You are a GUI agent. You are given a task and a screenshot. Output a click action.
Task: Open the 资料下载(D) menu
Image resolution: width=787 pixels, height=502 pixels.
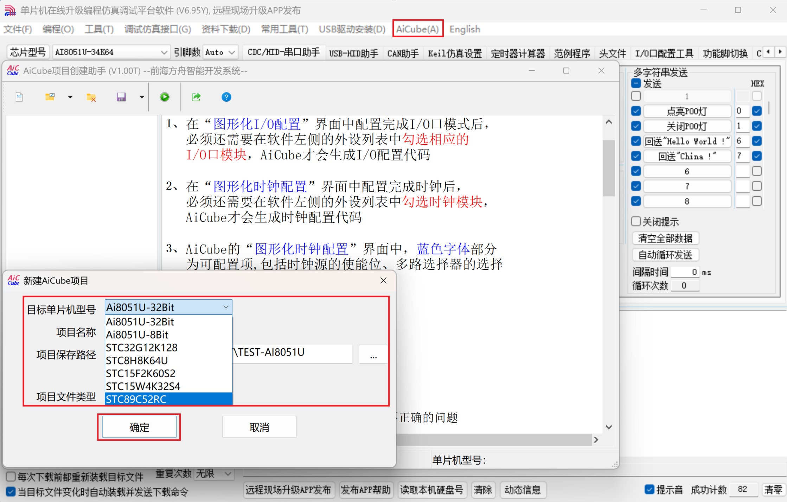tap(226, 29)
